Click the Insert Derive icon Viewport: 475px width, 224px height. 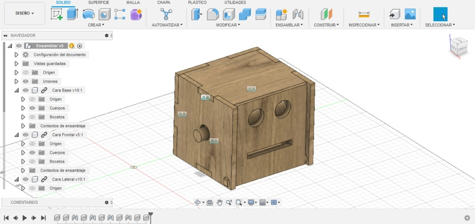[x=394, y=14]
